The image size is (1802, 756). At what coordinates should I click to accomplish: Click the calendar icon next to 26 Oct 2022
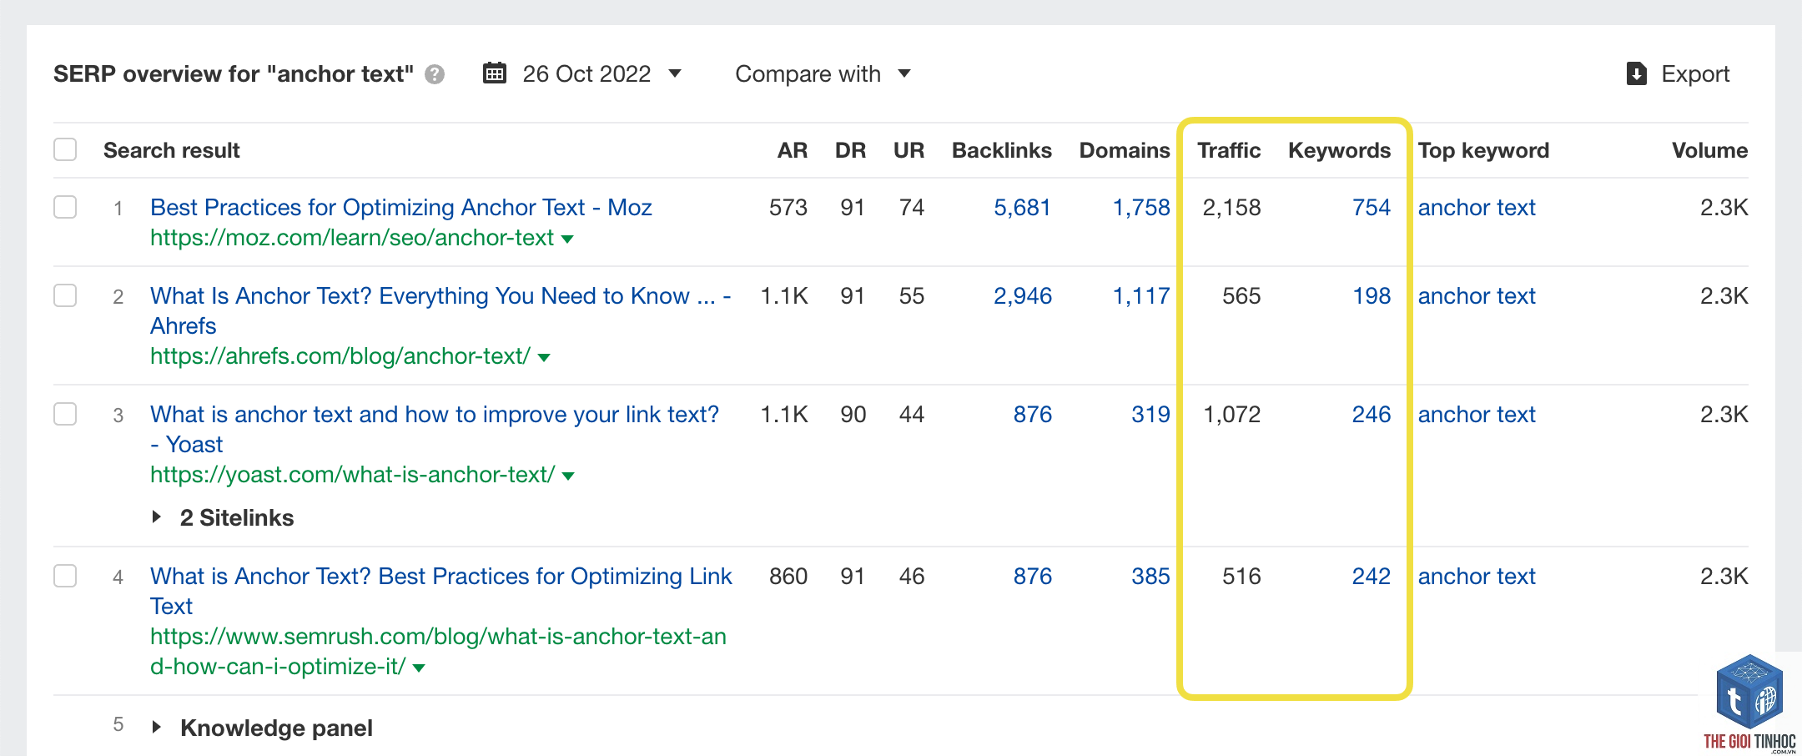[495, 73]
